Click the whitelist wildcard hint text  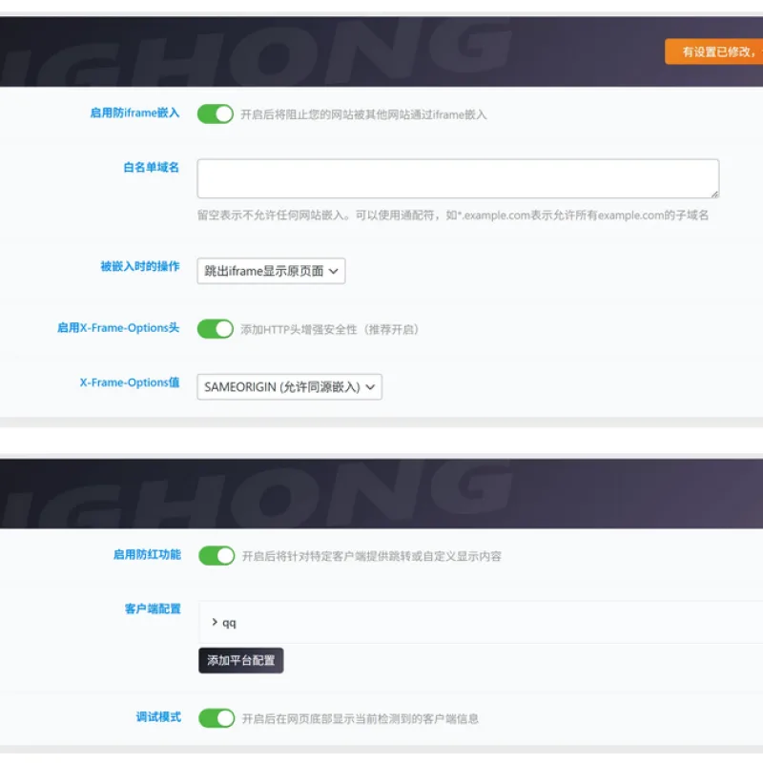coord(452,216)
